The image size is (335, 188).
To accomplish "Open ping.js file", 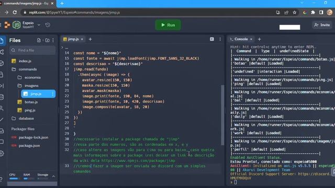I will 30,110.
